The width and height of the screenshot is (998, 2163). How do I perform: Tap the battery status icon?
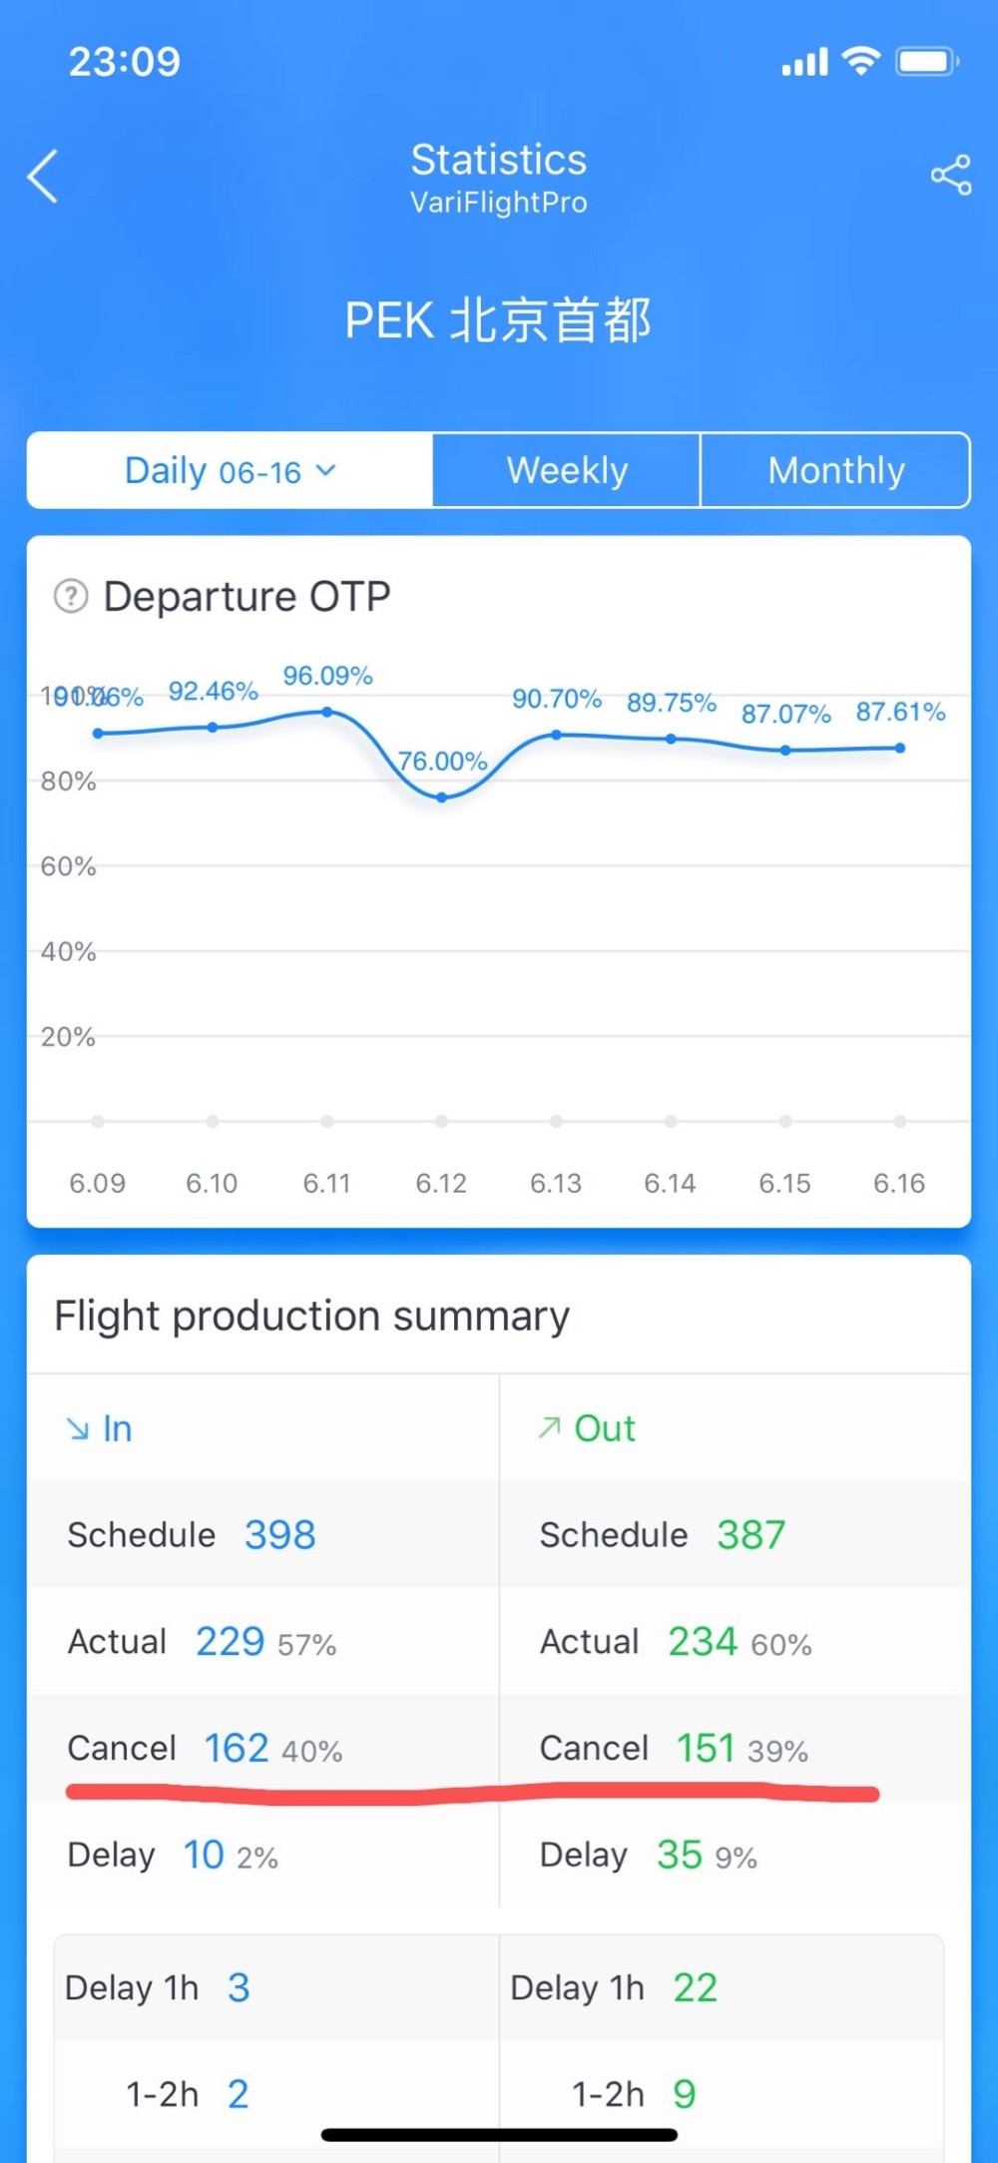point(927,62)
